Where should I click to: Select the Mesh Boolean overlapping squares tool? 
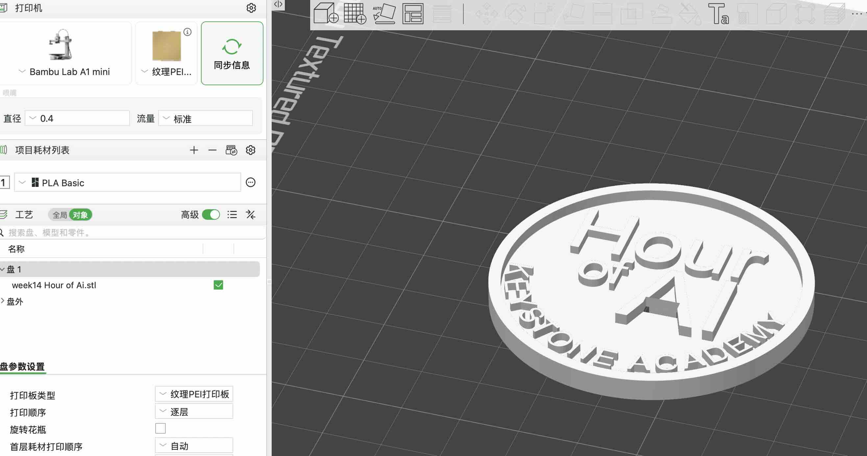(x=632, y=13)
